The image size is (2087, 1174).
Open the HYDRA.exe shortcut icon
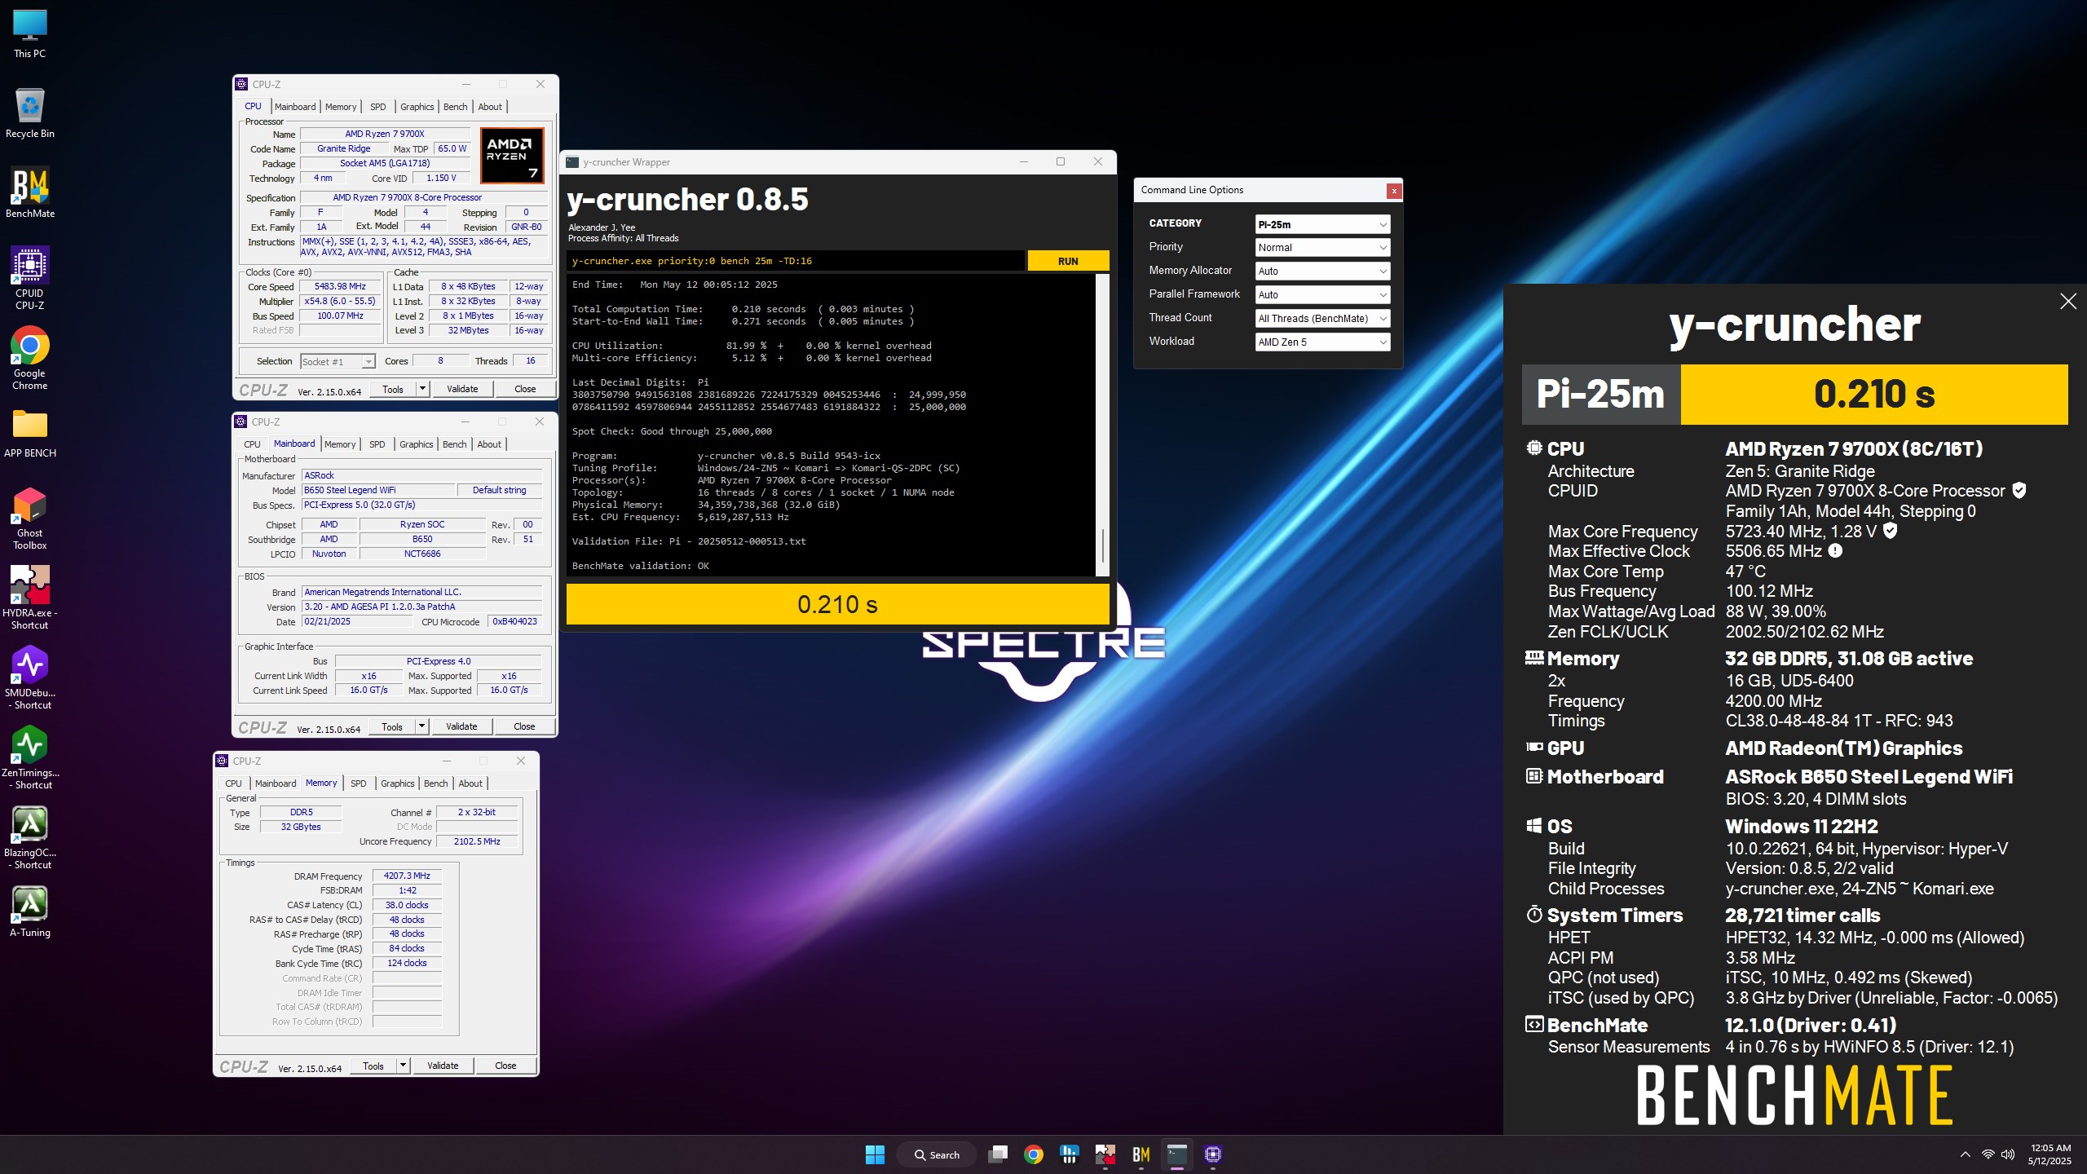[x=30, y=598]
